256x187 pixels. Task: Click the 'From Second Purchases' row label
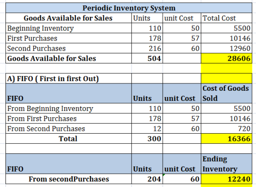tap(69, 129)
